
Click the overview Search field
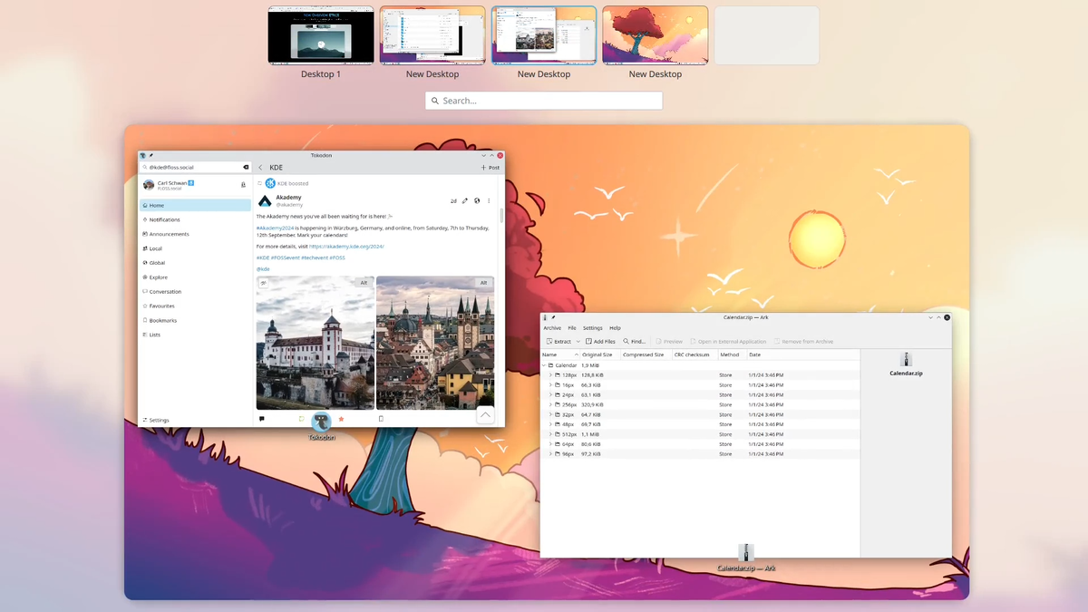[544, 101]
